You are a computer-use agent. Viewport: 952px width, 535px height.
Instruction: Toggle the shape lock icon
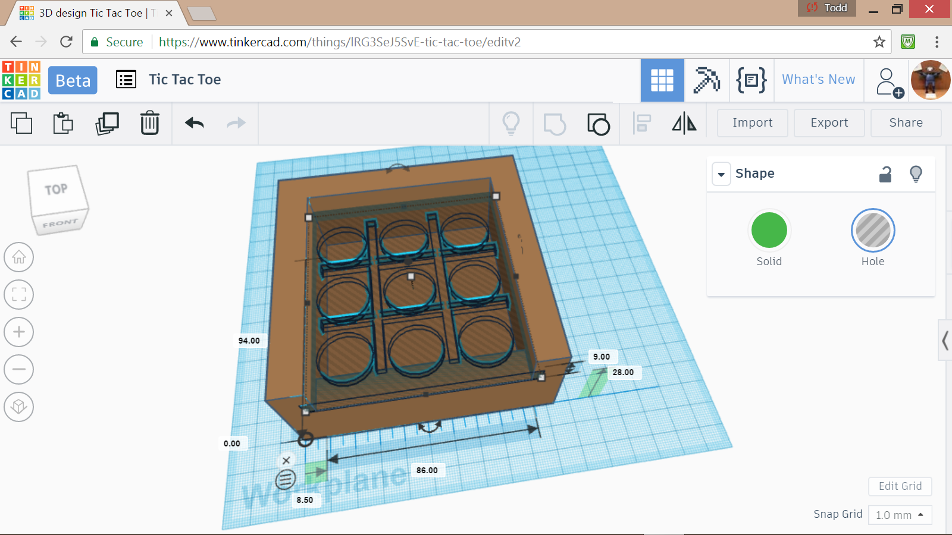pos(885,174)
